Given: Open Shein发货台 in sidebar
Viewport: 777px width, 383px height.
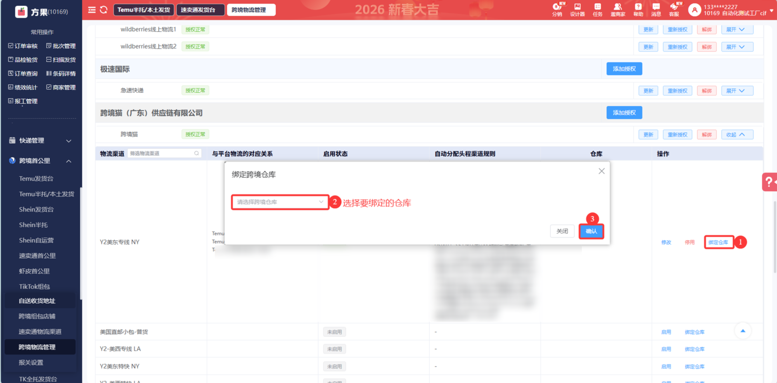Looking at the screenshot, I should point(36,209).
